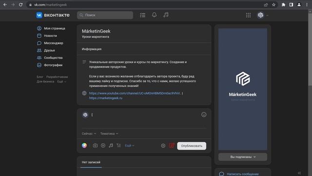Image resolution: width=312 pixels, height=176 pixels.
Task: Click the collapse double-chevron at bottom right
Action: (299, 173)
